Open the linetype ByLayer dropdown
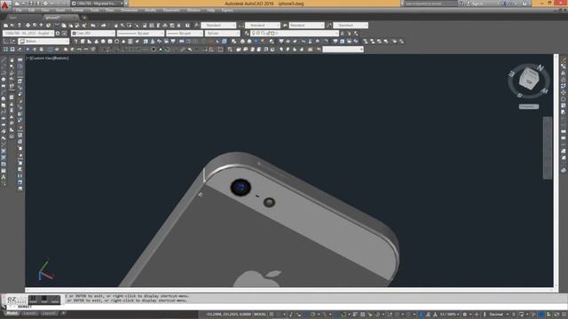568x319 pixels. point(140,34)
